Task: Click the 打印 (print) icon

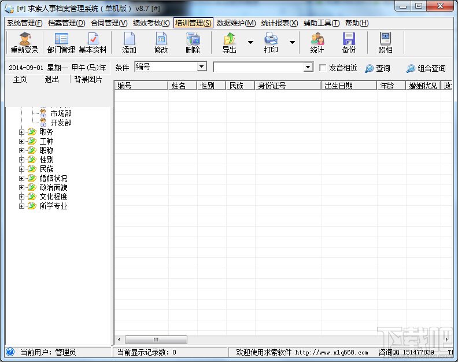Action: click(x=271, y=39)
